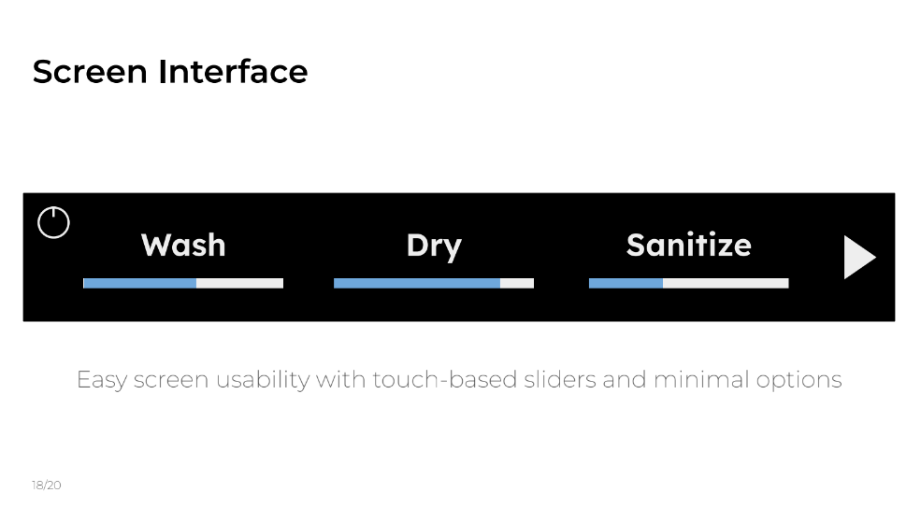The width and height of the screenshot is (921, 507).
Task: Click the blue filled part of Sanitize slider
Action: 626,283
